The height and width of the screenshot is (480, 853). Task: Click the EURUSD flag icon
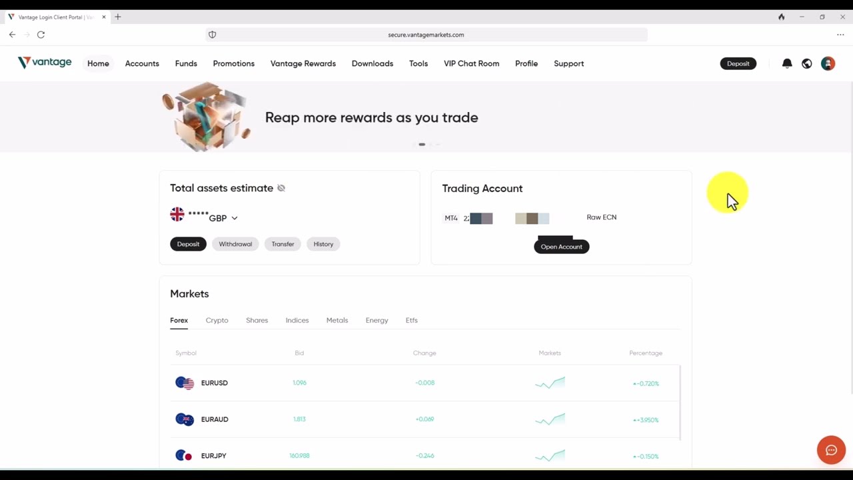click(x=185, y=383)
